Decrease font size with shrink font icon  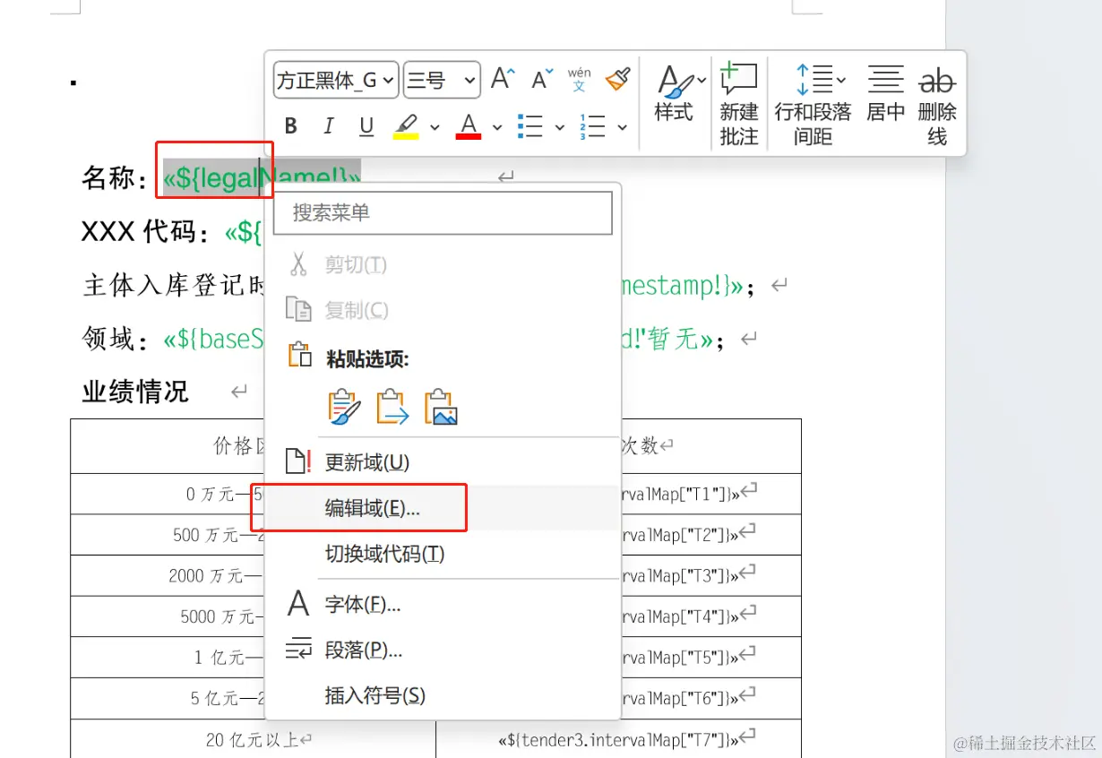540,80
